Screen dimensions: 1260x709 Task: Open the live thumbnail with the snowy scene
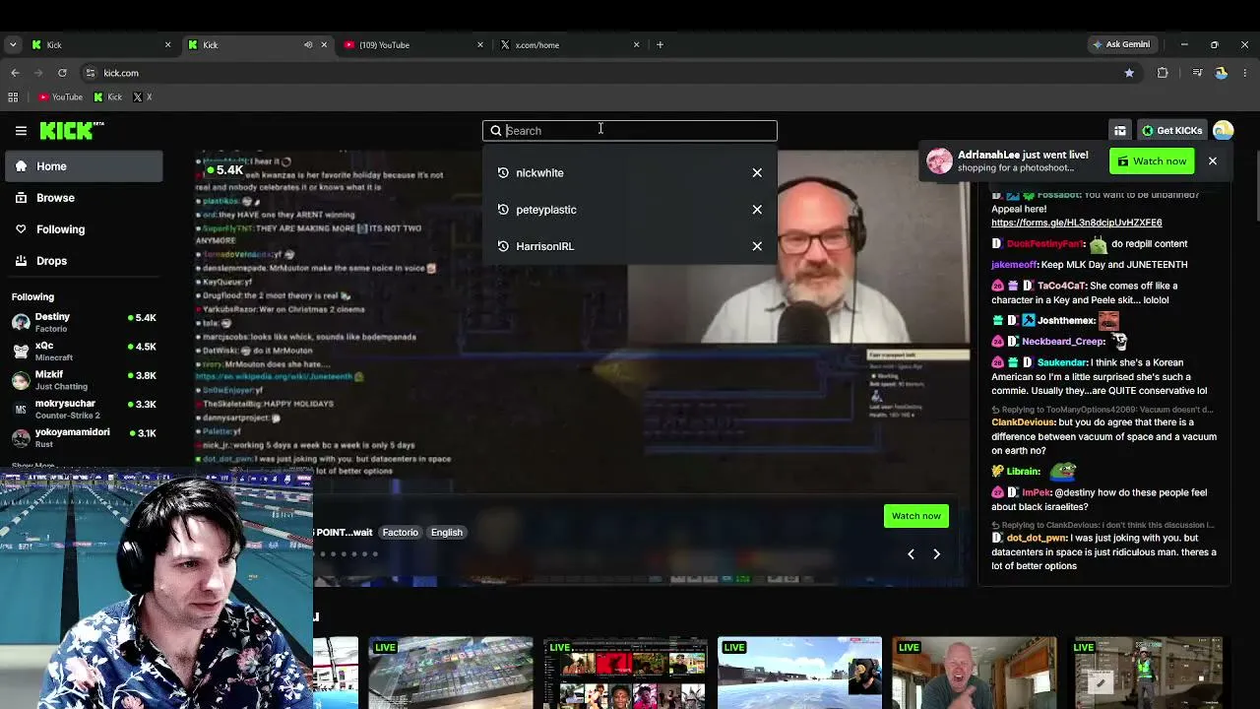click(x=799, y=673)
